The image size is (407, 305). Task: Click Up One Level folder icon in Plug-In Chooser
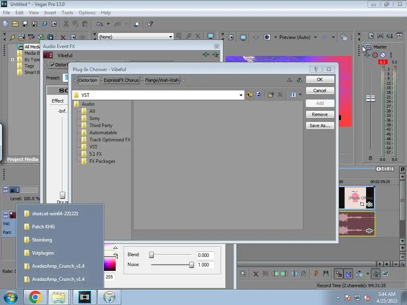250,95
